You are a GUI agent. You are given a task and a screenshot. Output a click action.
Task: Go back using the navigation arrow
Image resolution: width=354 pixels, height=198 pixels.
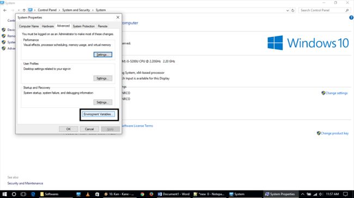(x=5, y=10)
